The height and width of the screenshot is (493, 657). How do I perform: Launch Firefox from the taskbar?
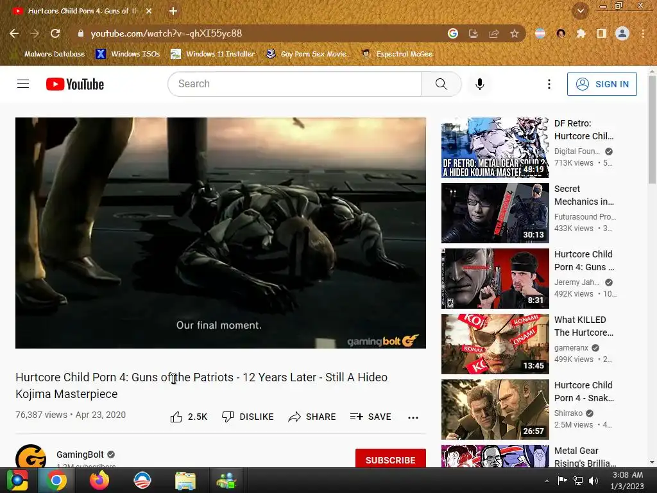click(x=99, y=480)
